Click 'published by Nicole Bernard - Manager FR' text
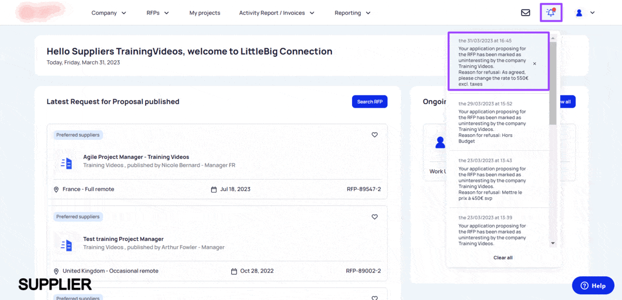The width and height of the screenshot is (622, 300). click(181, 165)
